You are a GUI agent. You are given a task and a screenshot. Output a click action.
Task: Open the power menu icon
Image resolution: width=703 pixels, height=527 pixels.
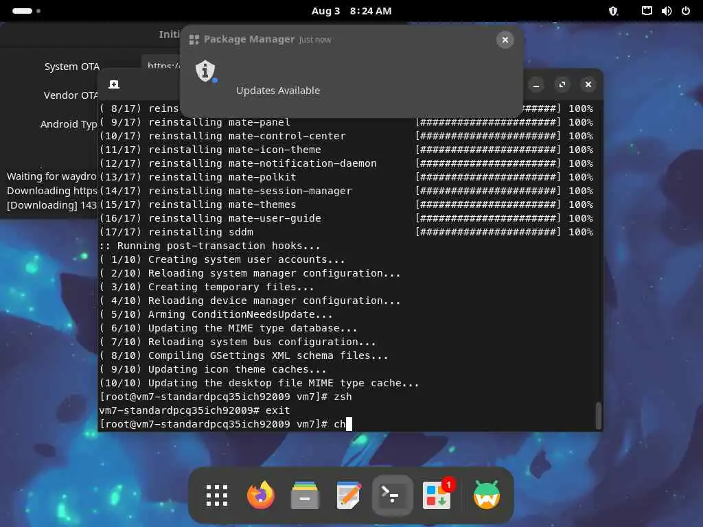(x=686, y=11)
